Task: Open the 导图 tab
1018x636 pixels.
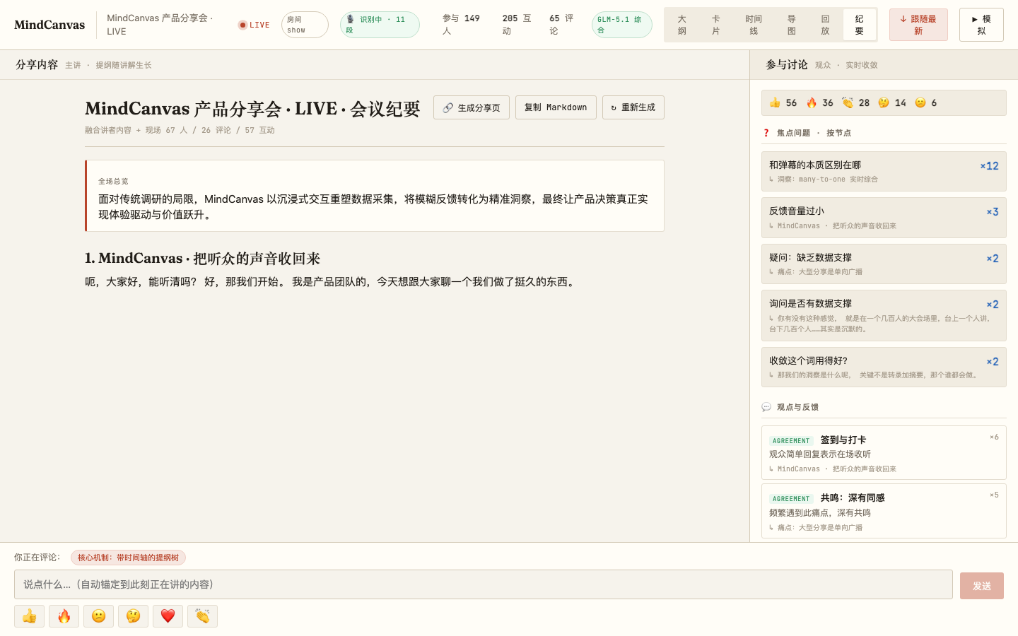Action: pyautogui.click(x=792, y=25)
